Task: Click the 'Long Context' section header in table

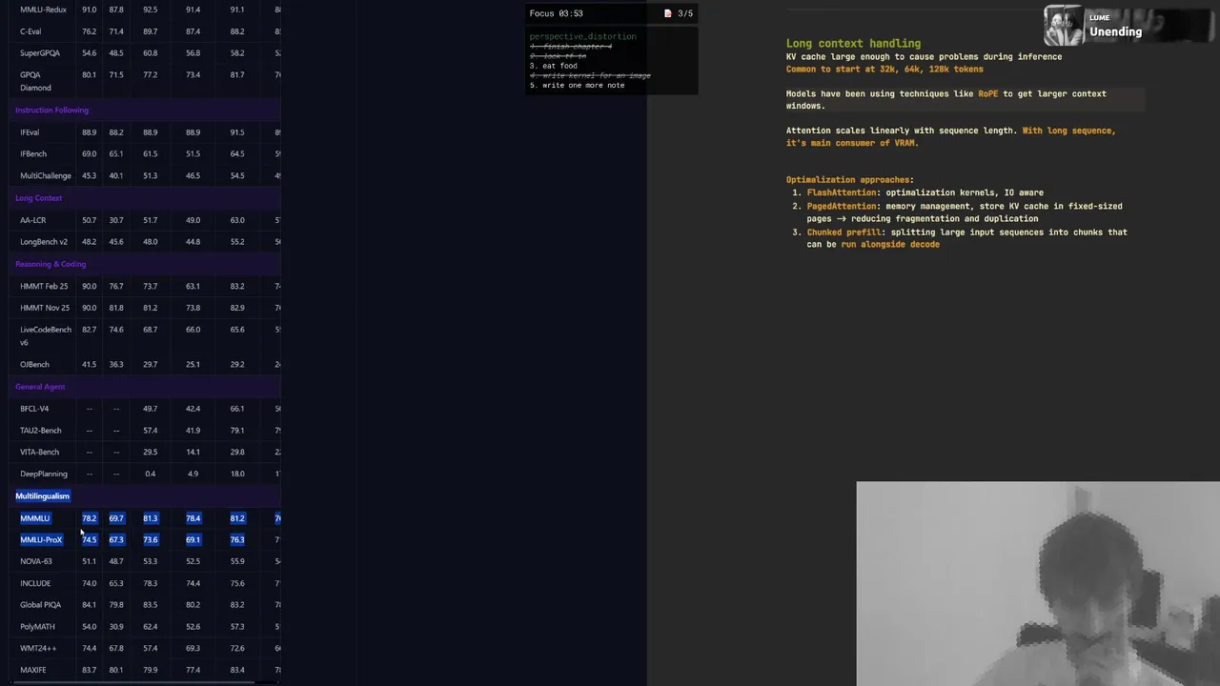Action: [x=38, y=198]
